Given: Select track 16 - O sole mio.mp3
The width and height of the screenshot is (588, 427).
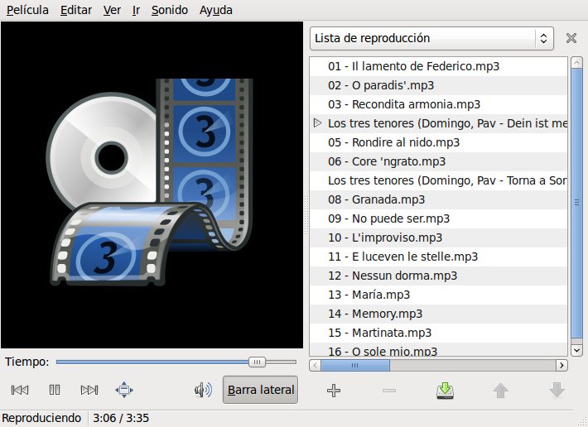Looking at the screenshot, I should pos(438,350).
